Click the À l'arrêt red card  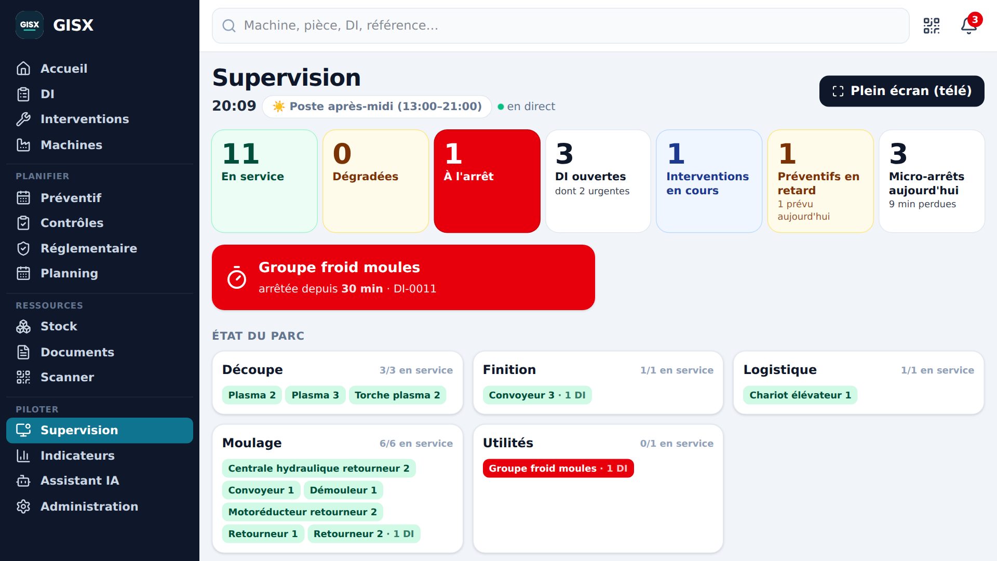(x=487, y=181)
